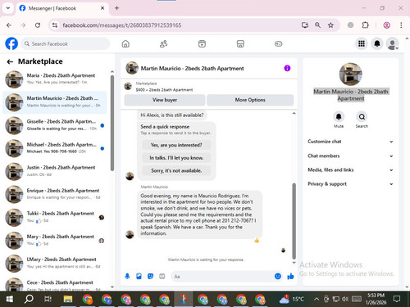This screenshot has width=410, height=307.
Task: Open the Gaming icon in top navigation
Action: pos(278,43)
